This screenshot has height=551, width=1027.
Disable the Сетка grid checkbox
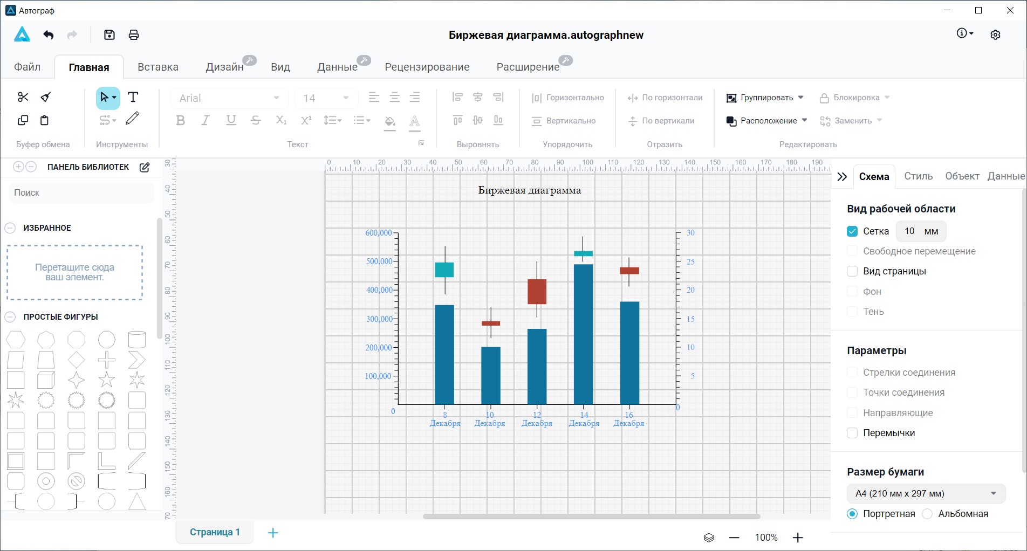pos(852,231)
